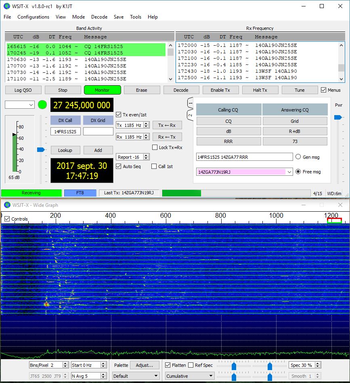Toggle Flatten checkbox in Wide Graph
Image resolution: width=350 pixels, height=383 pixels.
pos(168,365)
